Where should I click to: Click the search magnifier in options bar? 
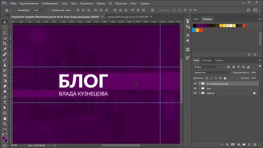pyautogui.click(x=248, y=10)
